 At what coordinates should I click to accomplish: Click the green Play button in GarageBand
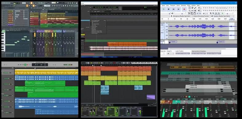tap(25, 65)
